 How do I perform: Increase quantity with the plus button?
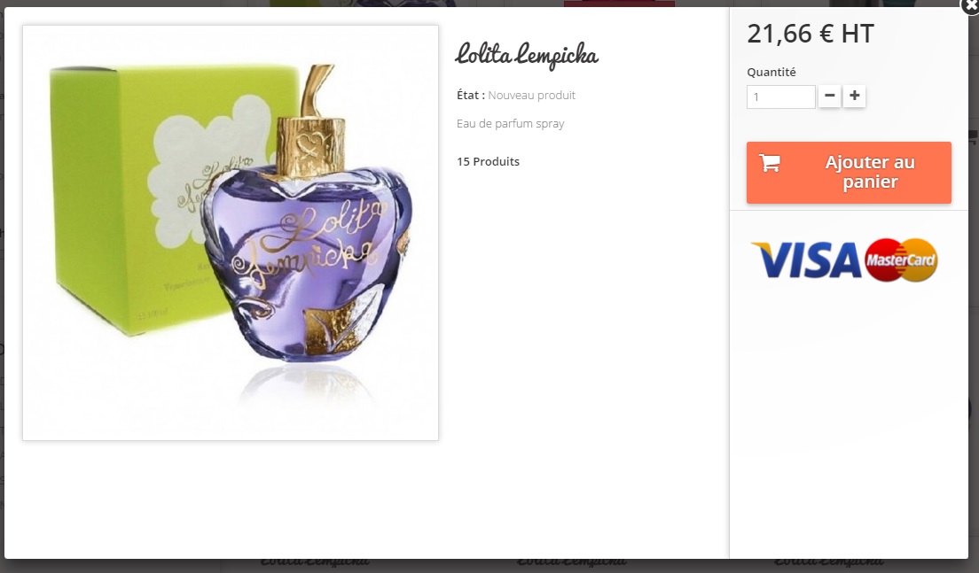(854, 96)
